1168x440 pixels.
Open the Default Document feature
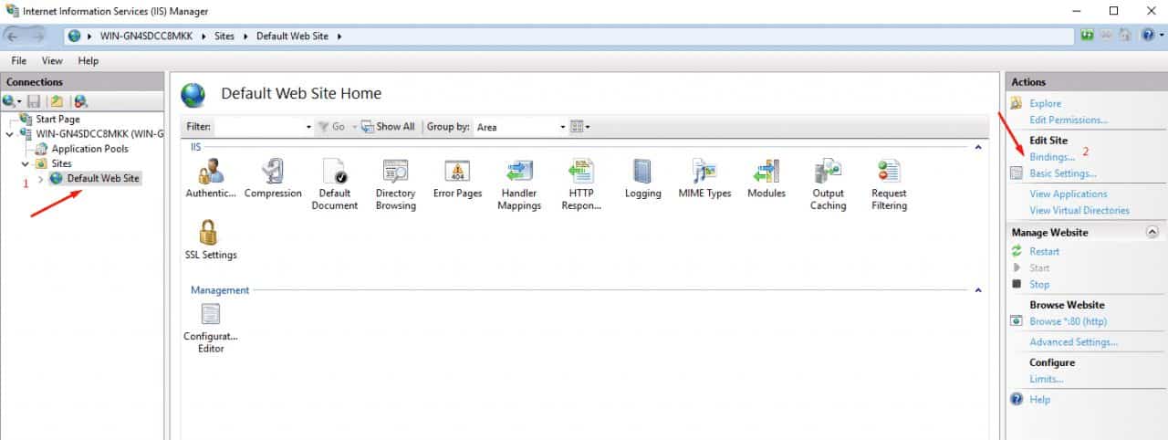pos(335,173)
